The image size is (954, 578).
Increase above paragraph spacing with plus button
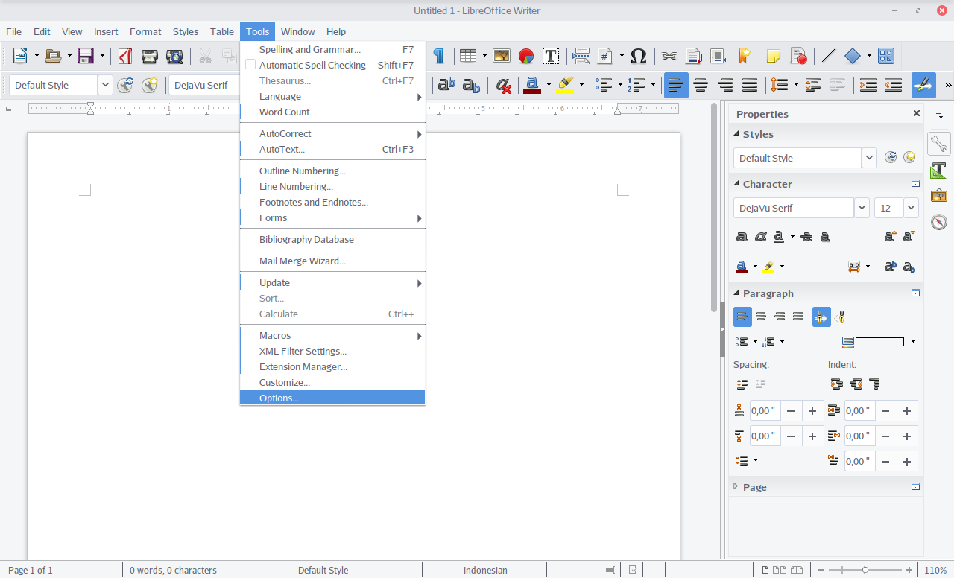click(x=812, y=411)
